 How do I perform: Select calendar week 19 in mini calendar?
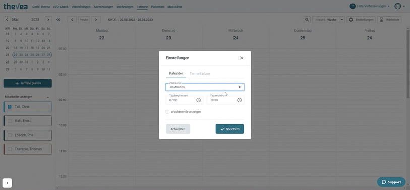click(x=8, y=41)
